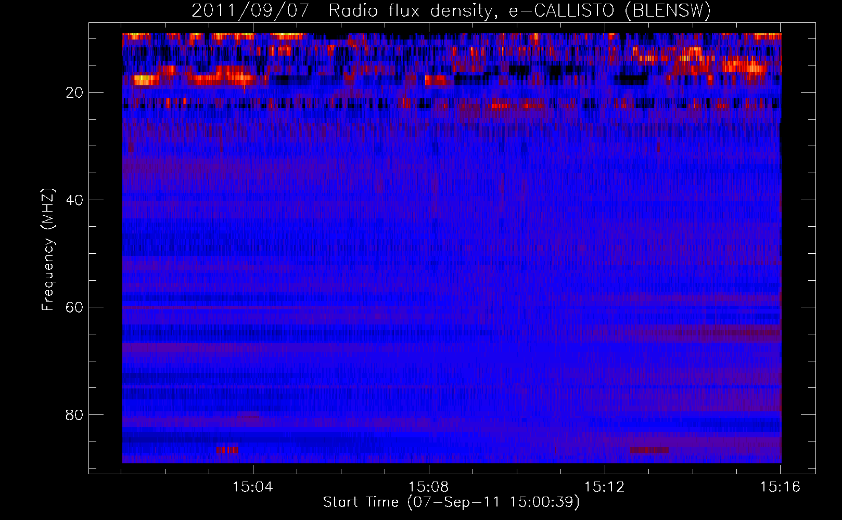Click the 80 MHz frequency tick label
The width and height of the screenshot is (842, 520).
click(x=75, y=415)
